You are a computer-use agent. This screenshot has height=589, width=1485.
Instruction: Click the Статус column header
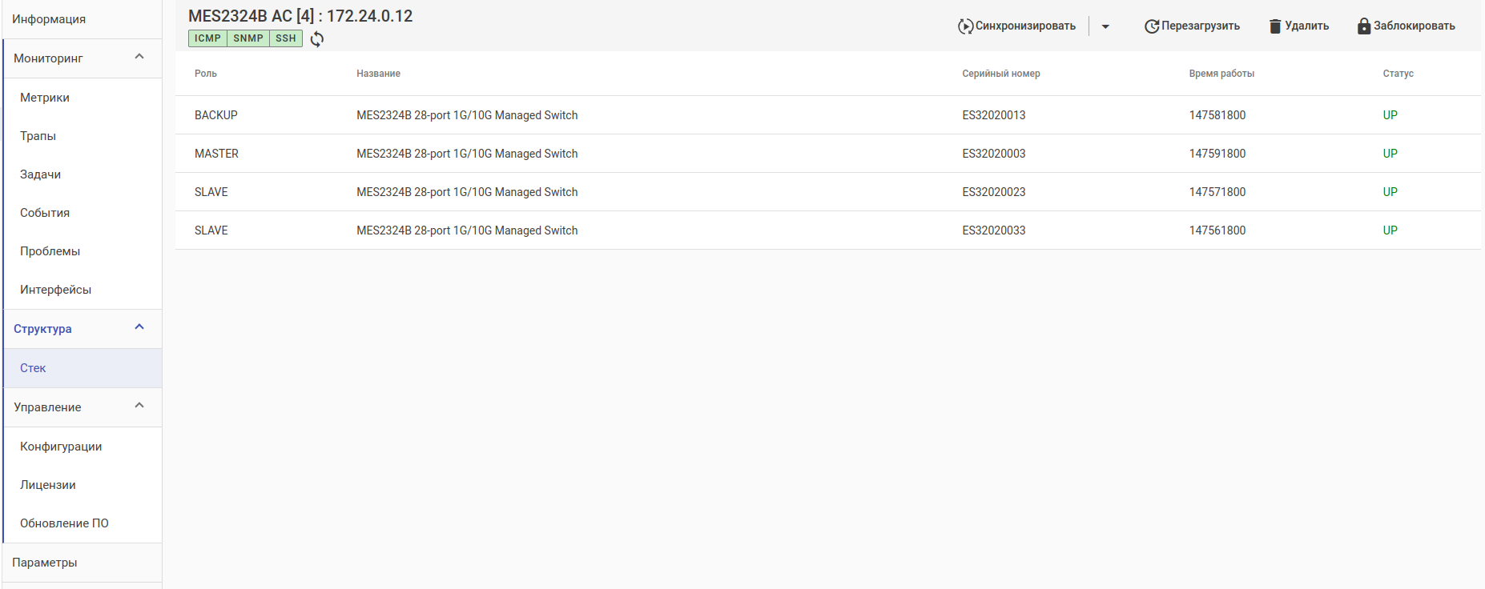tap(1398, 74)
